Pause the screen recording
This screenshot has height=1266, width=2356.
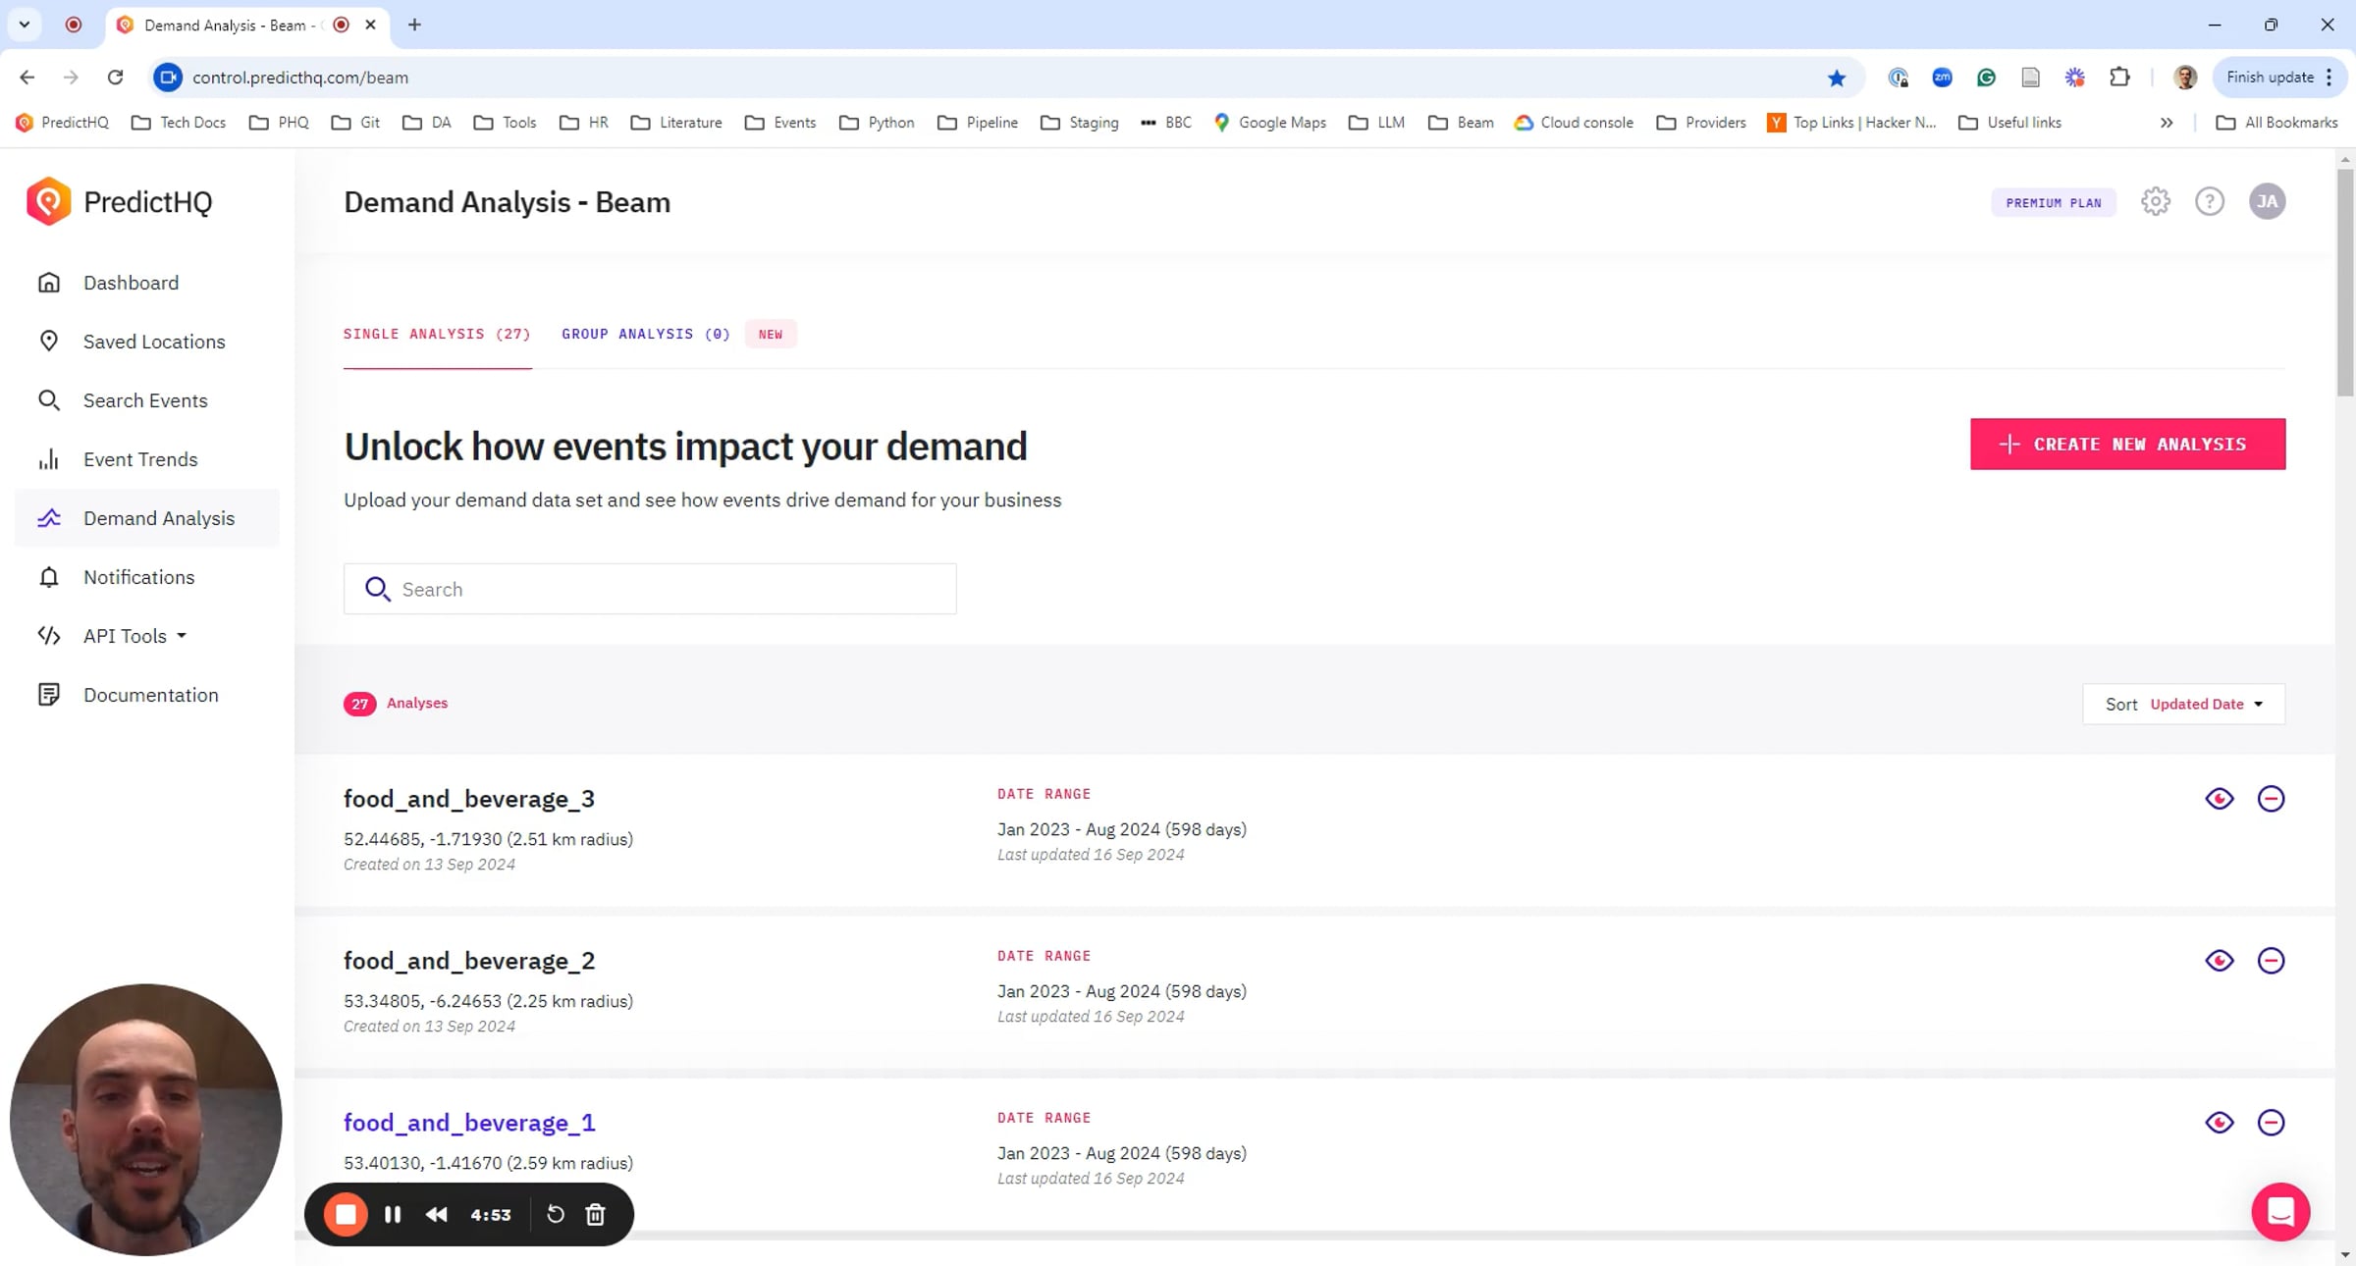click(x=393, y=1215)
